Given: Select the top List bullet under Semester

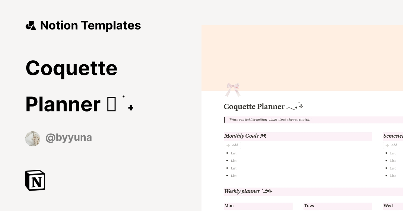Looking at the screenshot, I should click(x=392, y=153).
